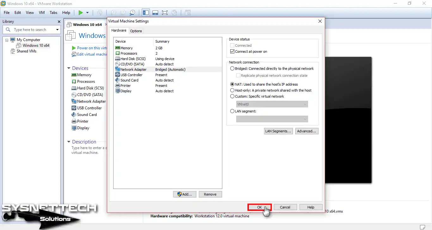
Task: Collapse the Devices section in sidebar
Action: pos(69,68)
